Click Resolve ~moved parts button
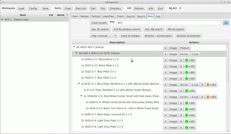231x134 pixels. coord(158,36)
